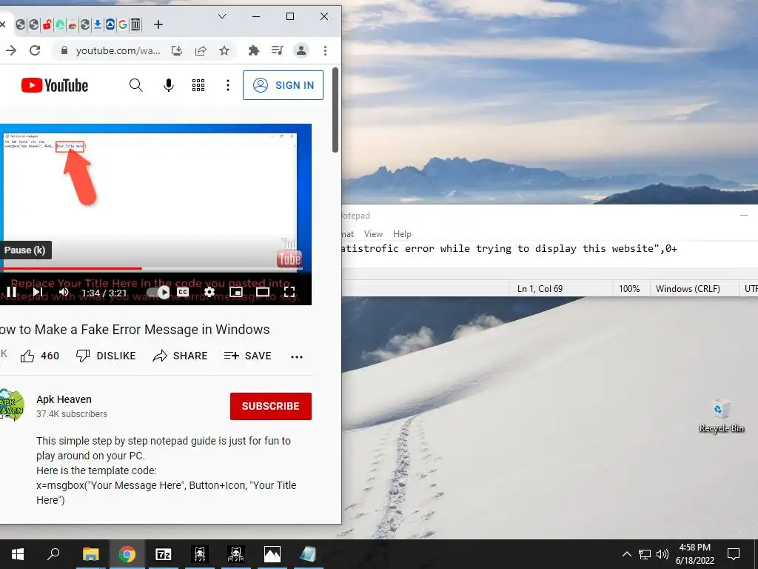Close the current YouTube tab
758x569 pixels.
[2, 24]
